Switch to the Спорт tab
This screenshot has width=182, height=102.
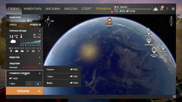click(86, 9)
